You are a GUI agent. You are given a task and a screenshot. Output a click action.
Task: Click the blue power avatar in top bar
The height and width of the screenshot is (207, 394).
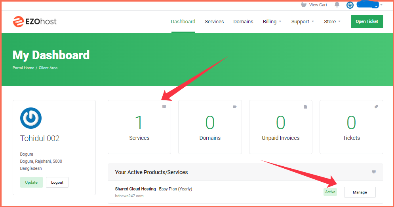click(x=350, y=5)
